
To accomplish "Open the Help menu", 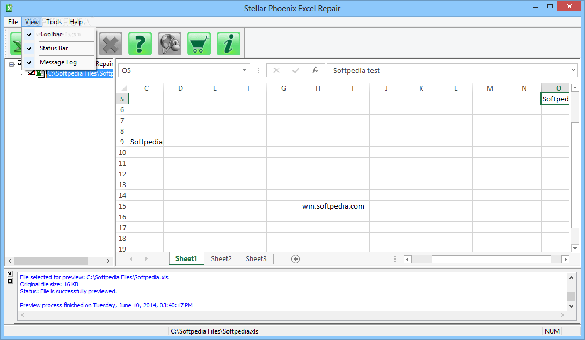I will tap(76, 22).
